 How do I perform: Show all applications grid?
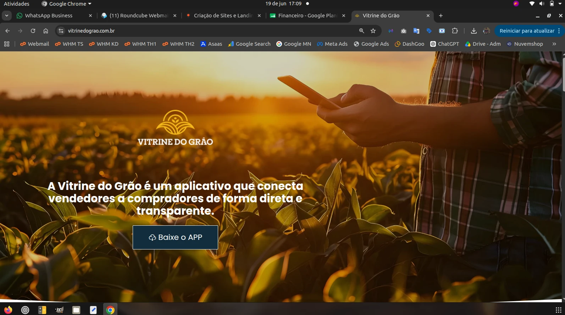coord(558,310)
